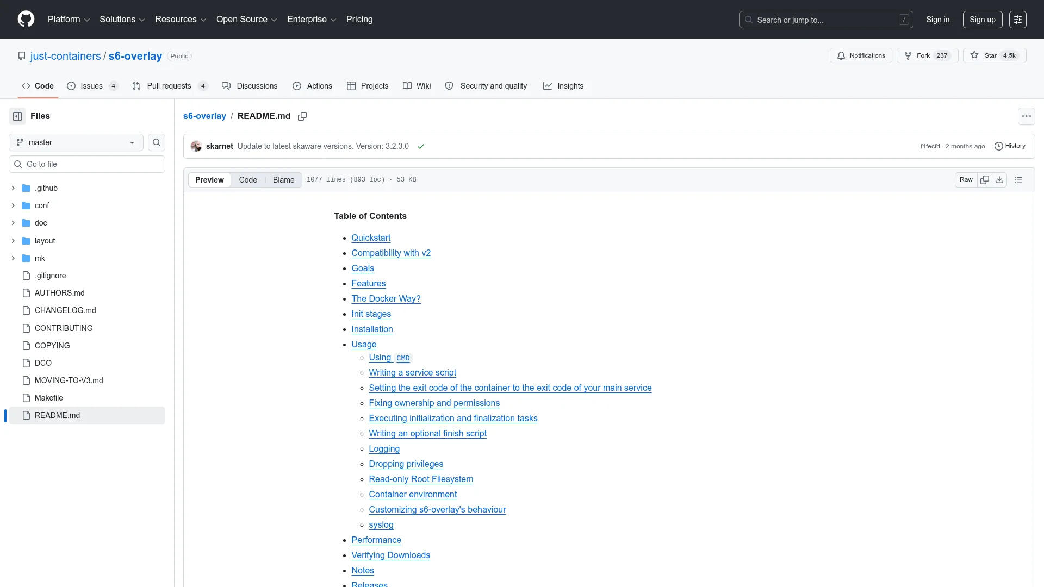Image resolution: width=1044 pixels, height=587 pixels.
Task: Click the Sign in link
Action: (x=938, y=20)
